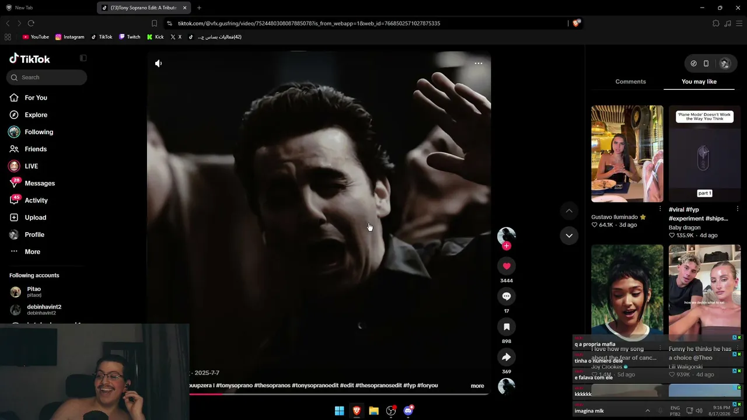Viewport: 747px width, 420px height.
Task: Open a new browser tab
Action: [199, 8]
